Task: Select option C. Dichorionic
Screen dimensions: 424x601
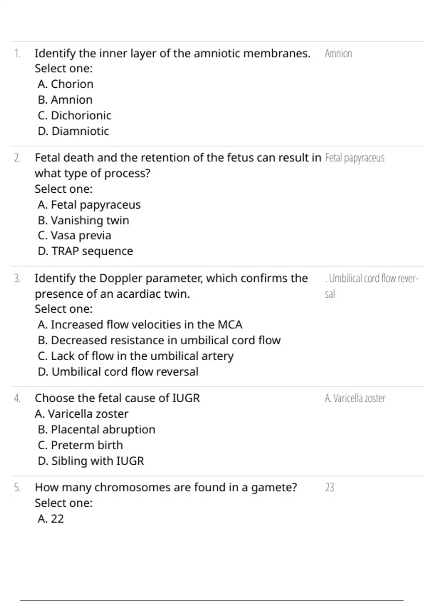Action: 75,115
